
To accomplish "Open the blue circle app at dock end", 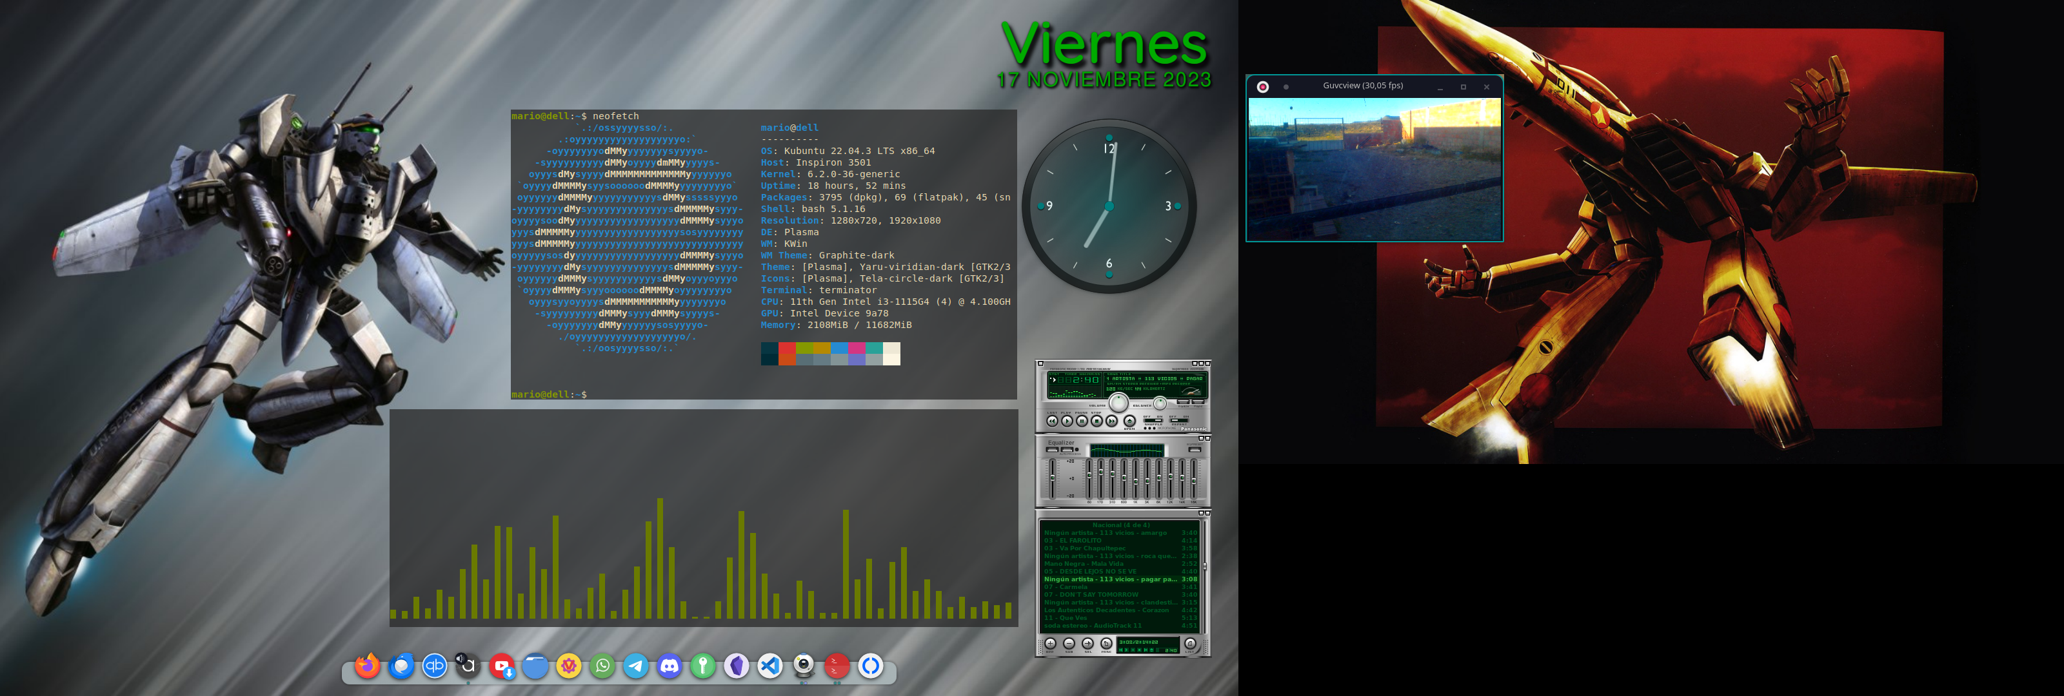I will pyautogui.click(x=871, y=666).
